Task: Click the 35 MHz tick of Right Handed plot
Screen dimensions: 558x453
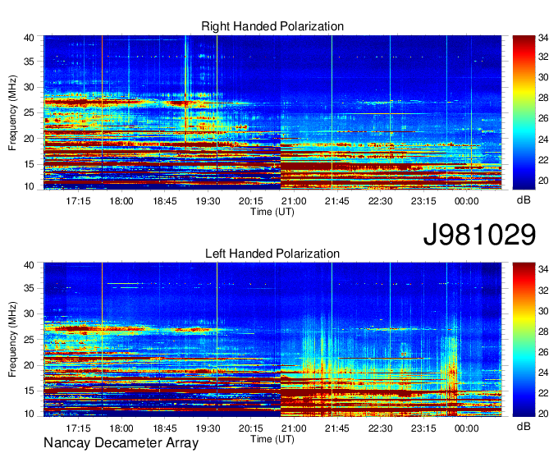Action: click(29, 62)
